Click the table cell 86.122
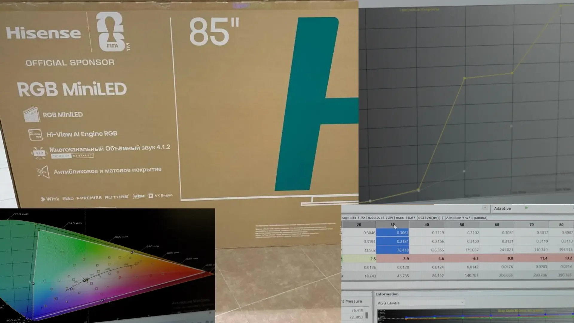Viewport: 574px width, 323px height. point(427,276)
